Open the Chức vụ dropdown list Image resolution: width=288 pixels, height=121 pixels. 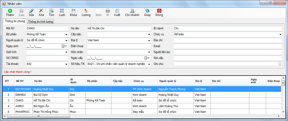click(280, 34)
